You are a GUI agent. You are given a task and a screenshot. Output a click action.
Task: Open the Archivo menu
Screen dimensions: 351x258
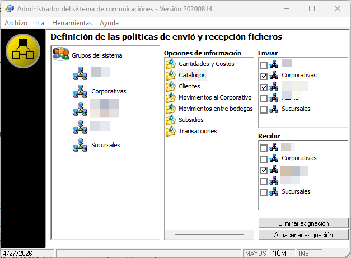coord(16,23)
